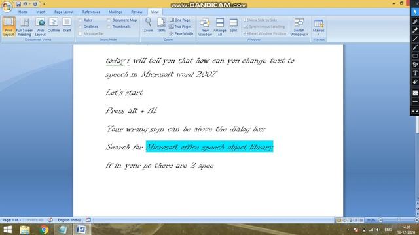Save the document from Quick Access Toolbar

pos(18,4)
